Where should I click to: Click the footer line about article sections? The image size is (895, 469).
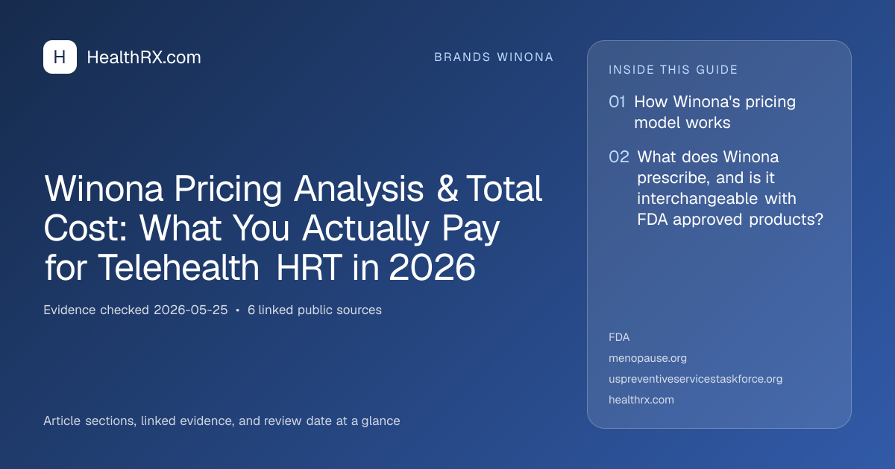tap(222, 421)
